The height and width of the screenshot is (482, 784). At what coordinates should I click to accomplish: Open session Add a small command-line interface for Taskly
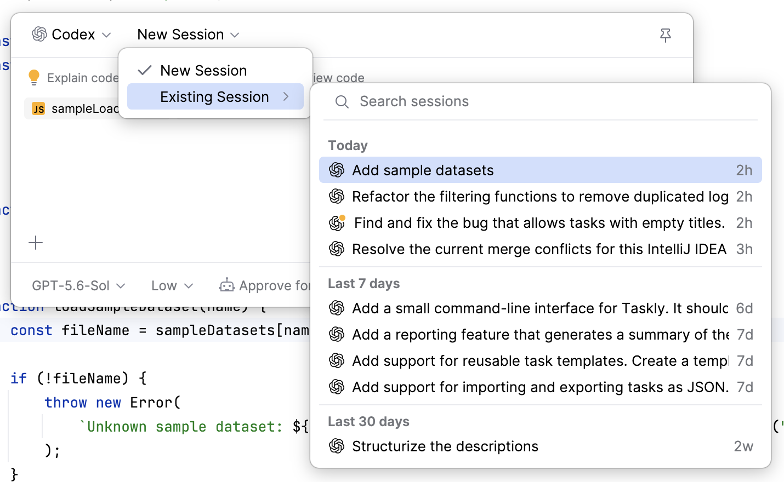[x=541, y=308]
